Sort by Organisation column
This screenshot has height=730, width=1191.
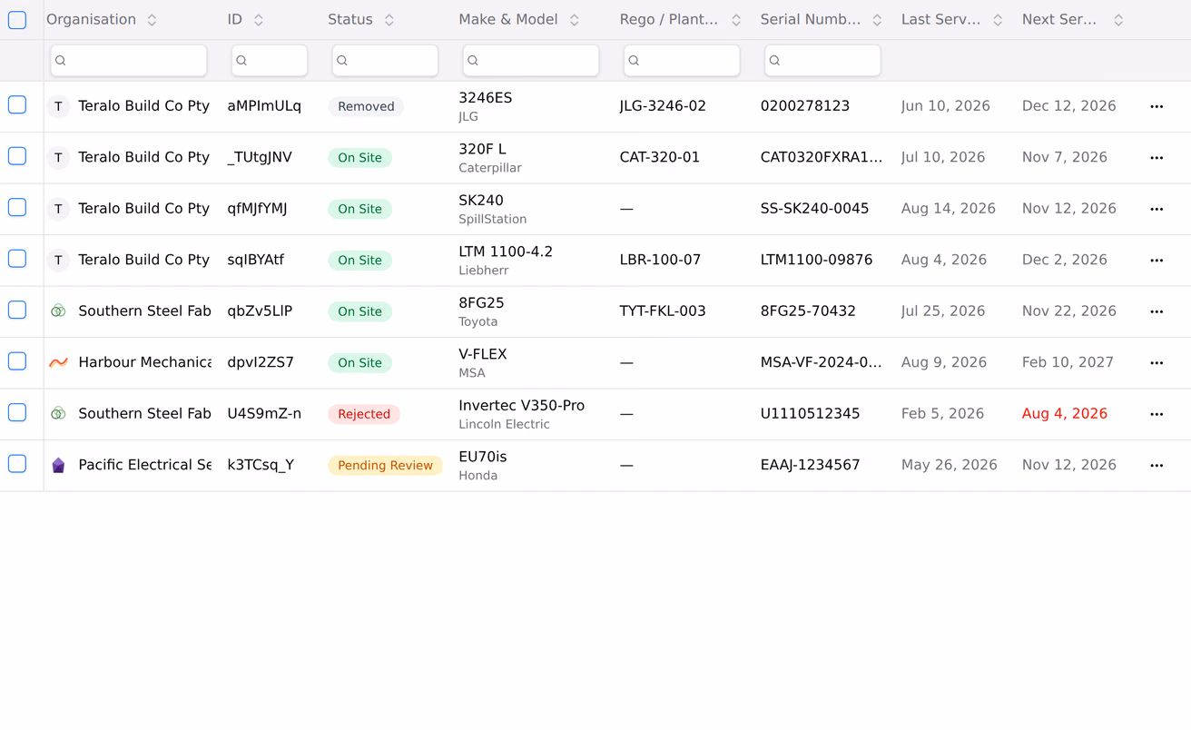(x=152, y=20)
